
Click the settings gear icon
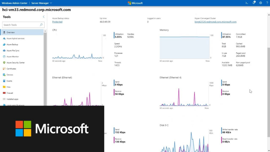click(261, 3)
